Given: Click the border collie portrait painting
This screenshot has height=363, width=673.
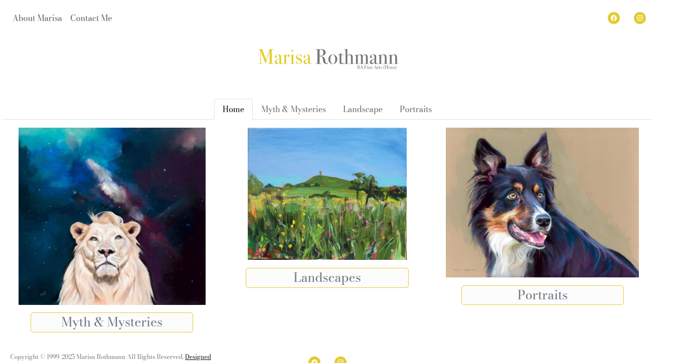Looking at the screenshot, I should tap(542, 202).
